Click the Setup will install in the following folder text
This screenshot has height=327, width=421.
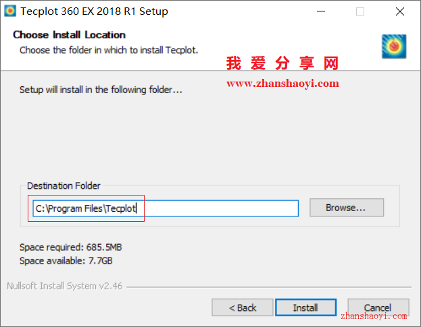101,90
